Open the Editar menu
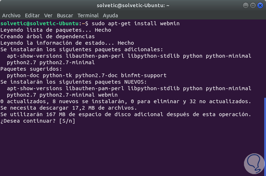 [32, 16]
